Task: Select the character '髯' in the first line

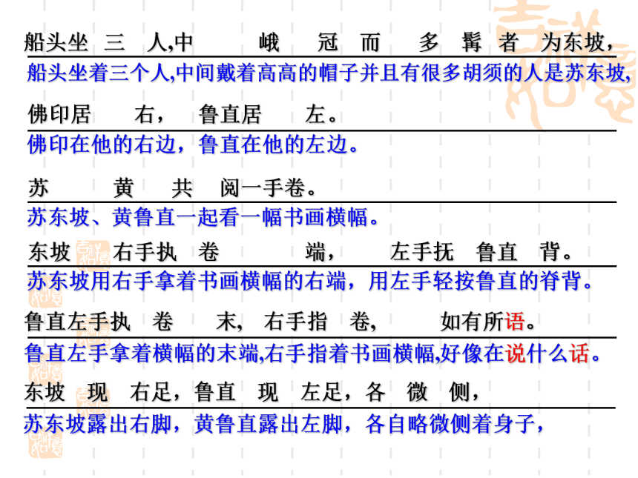Action: (x=472, y=42)
